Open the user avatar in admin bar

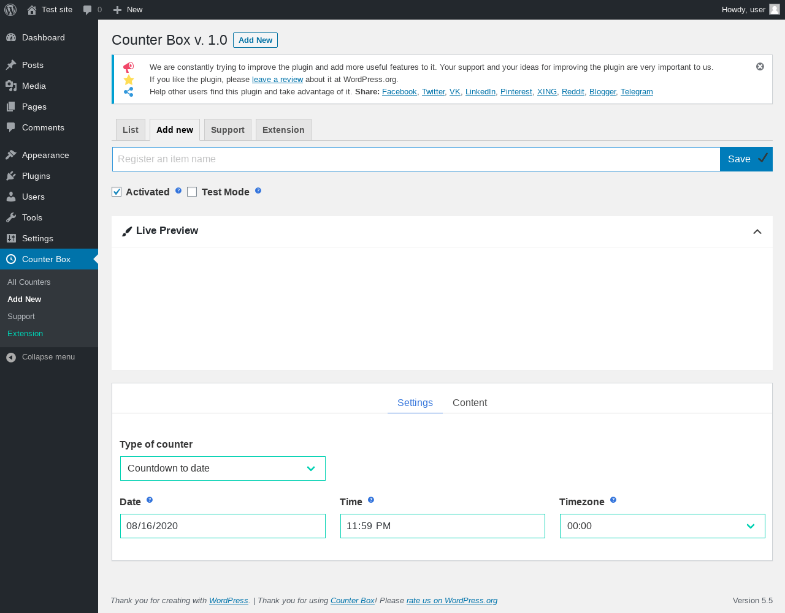point(775,9)
